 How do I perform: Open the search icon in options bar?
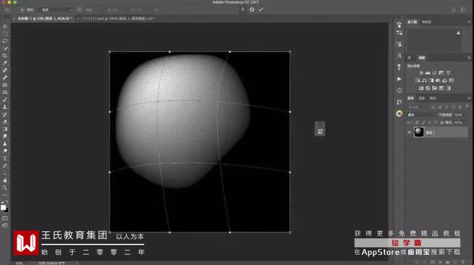(453, 10)
